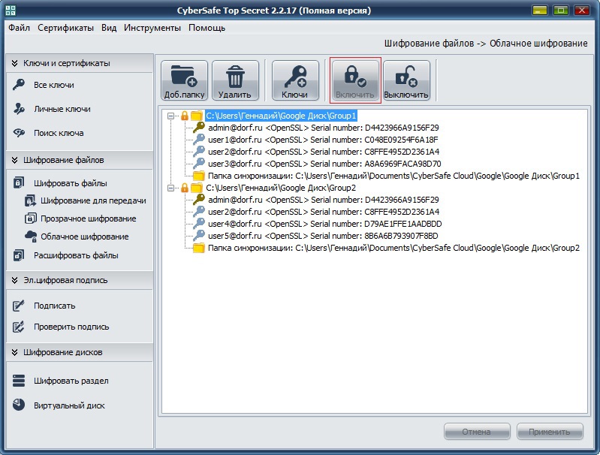Click the folder icon of Group2 sync folder row
Viewport: 600px width, 455px height.
pos(198,248)
